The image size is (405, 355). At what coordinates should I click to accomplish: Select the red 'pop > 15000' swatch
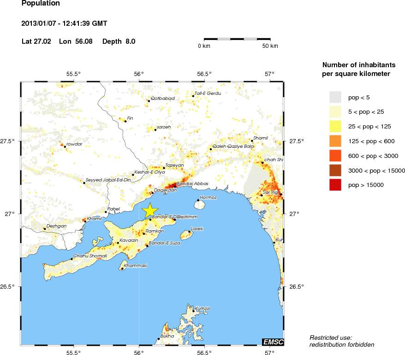[x=335, y=185]
